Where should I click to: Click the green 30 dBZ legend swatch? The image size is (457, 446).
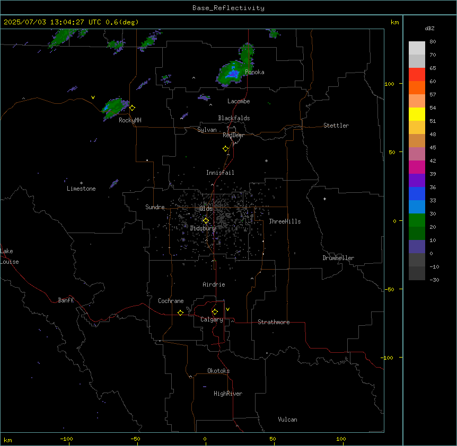pos(417,220)
